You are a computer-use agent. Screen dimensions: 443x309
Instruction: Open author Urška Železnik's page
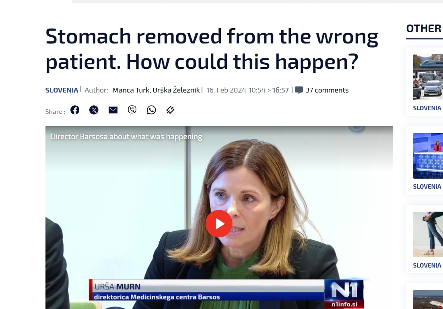[x=176, y=90]
